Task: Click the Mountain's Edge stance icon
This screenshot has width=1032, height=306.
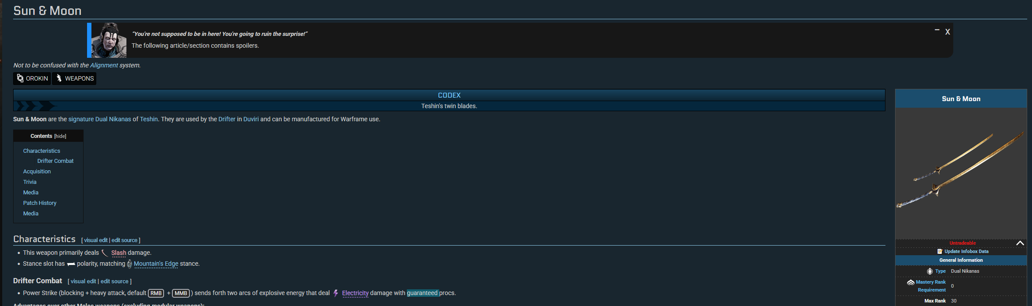Action: coord(129,264)
